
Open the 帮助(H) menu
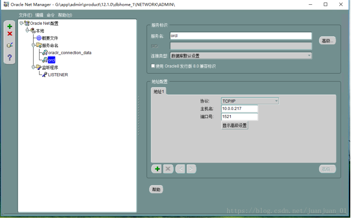coord(65,15)
